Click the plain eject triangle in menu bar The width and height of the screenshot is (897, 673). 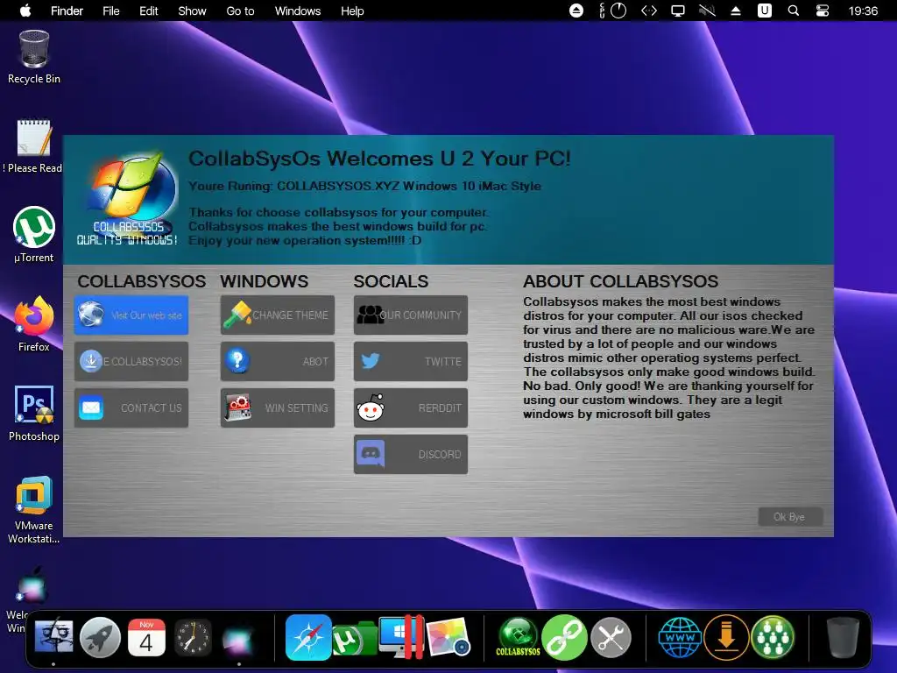click(x=736, y=11)
